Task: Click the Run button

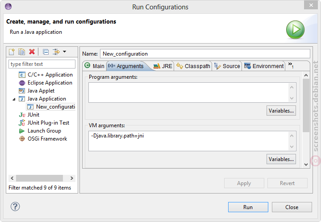Action: tap(248, 207)
